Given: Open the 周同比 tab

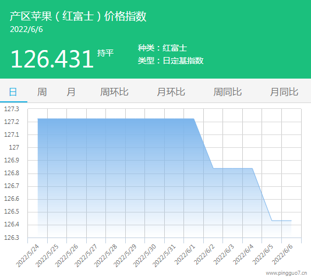Looking at the screenshot, I should click(228, 92).
